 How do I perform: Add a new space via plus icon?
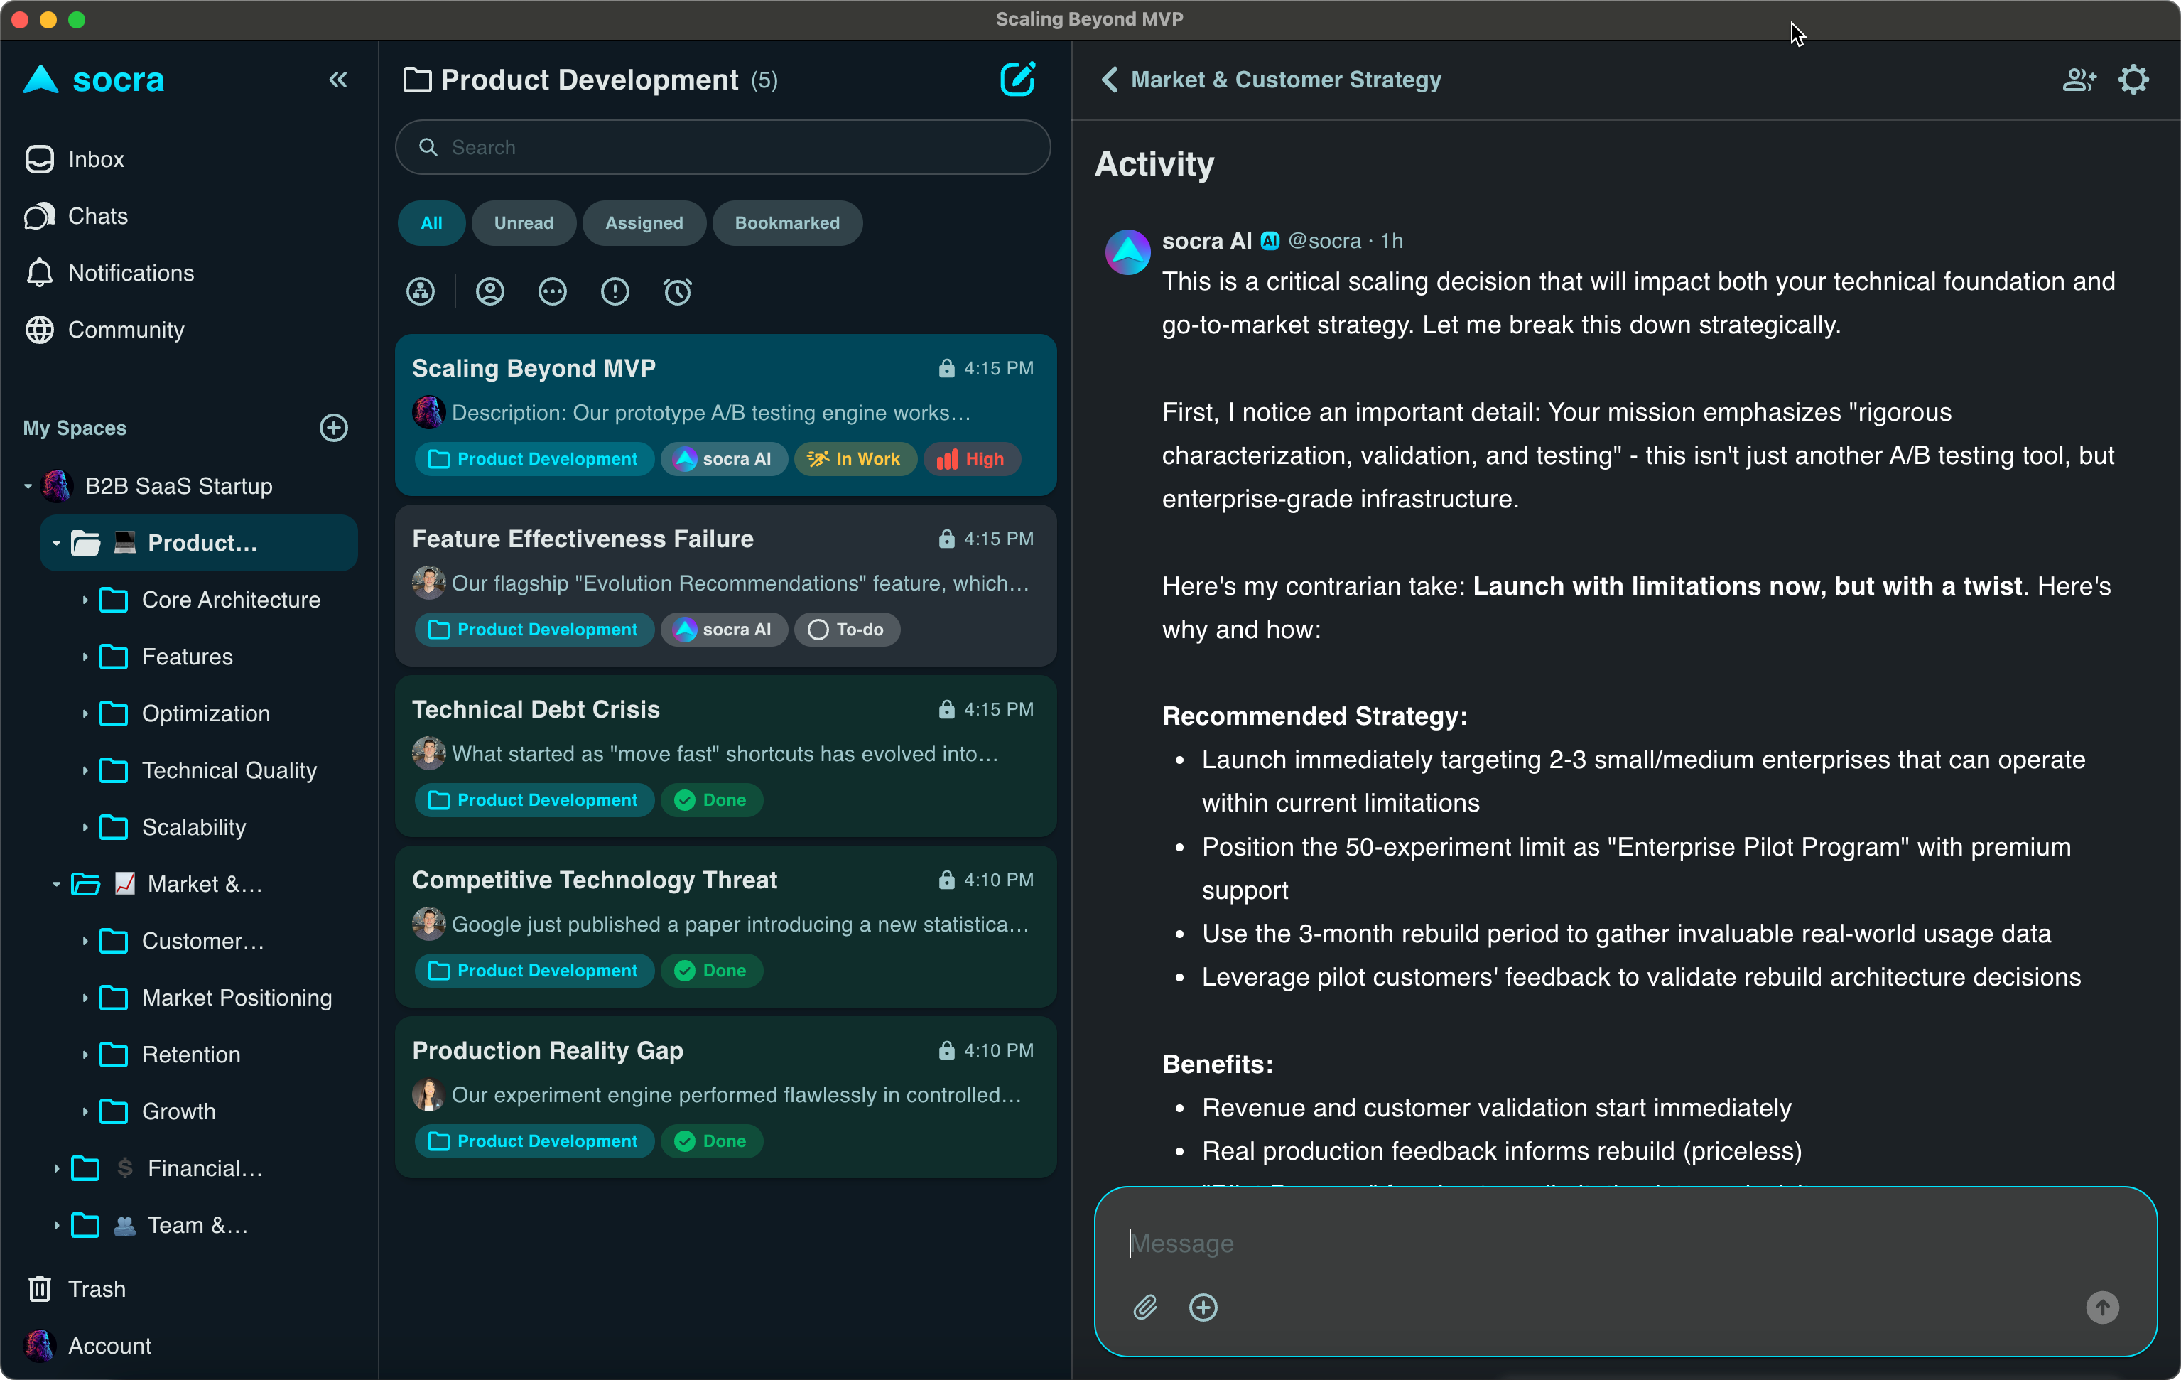point(334,428)
